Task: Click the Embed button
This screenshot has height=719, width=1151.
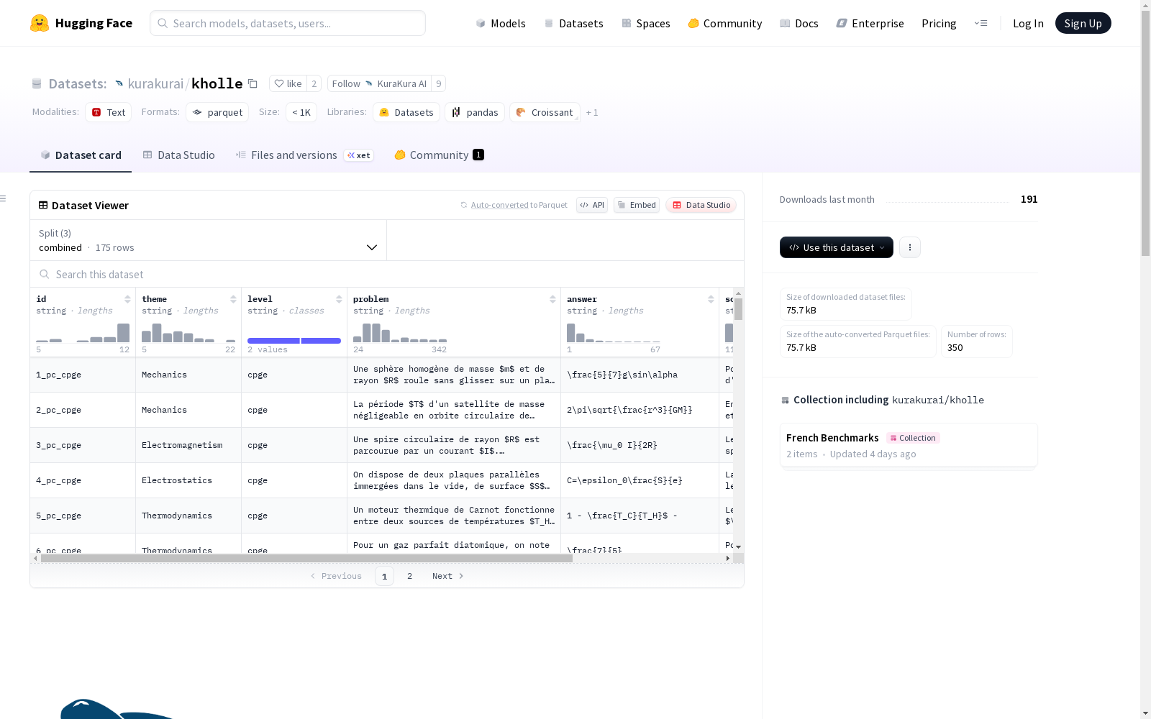Action: click(637, 205)
